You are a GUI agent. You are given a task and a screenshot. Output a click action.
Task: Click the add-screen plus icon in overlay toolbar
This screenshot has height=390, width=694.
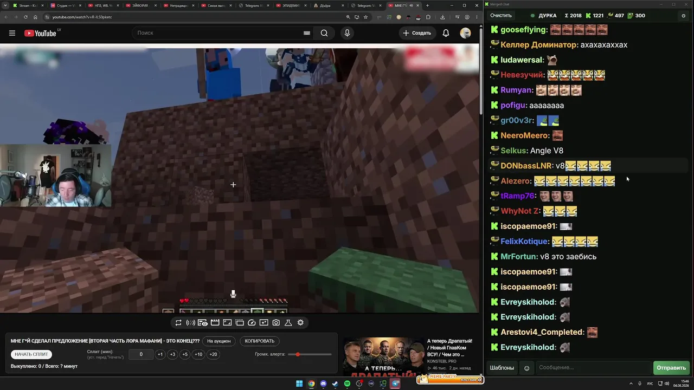point(264,323)
